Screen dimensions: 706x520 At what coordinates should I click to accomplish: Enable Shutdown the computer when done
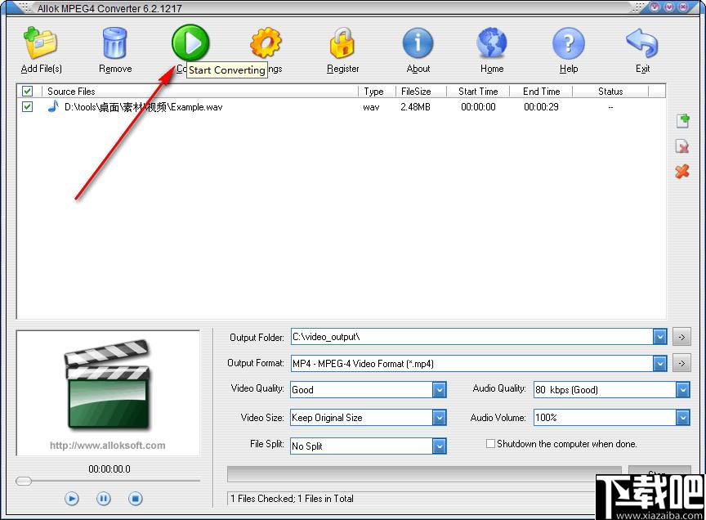490,444
